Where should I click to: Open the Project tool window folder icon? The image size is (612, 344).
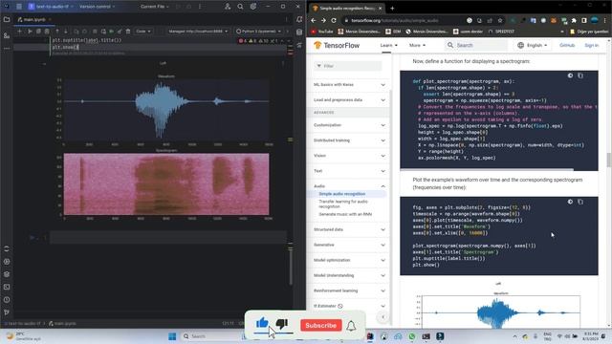[7, 19]
